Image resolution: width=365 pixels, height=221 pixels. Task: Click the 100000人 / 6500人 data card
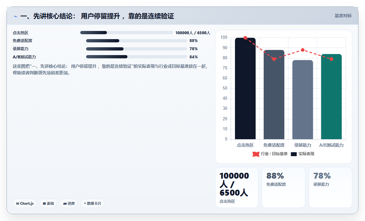[237, 187]
